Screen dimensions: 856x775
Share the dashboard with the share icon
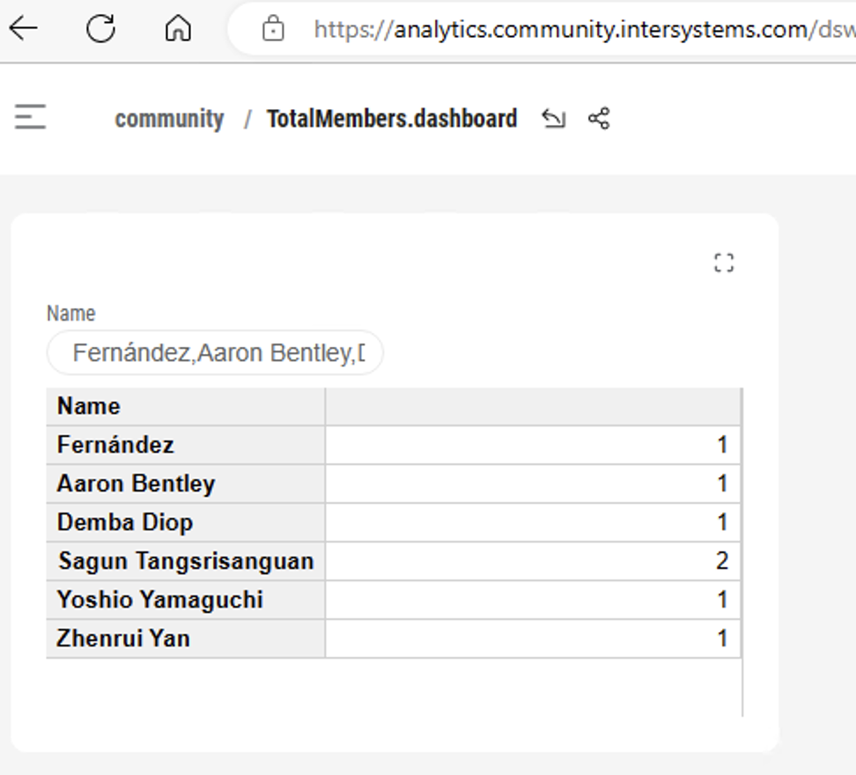(599, 118)
